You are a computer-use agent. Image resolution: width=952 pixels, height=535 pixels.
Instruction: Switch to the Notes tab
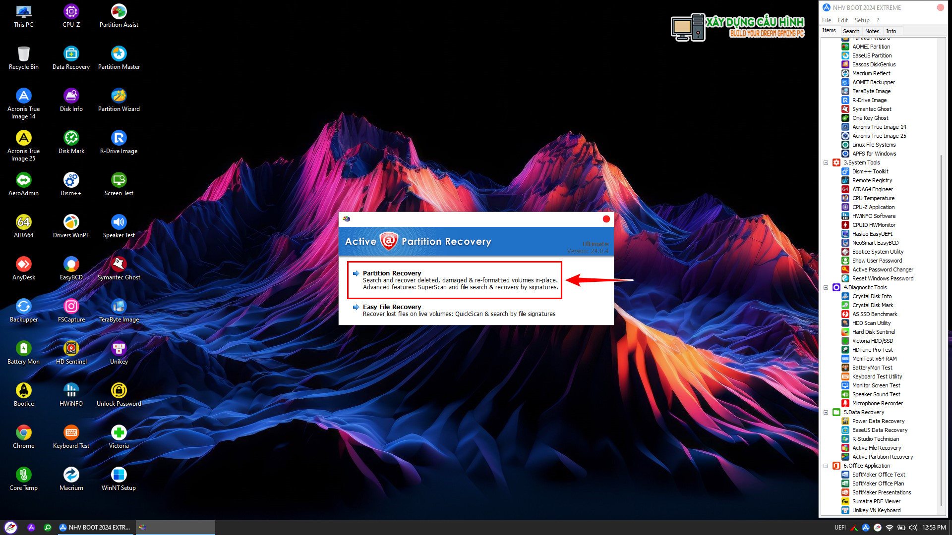pos(872,31)
